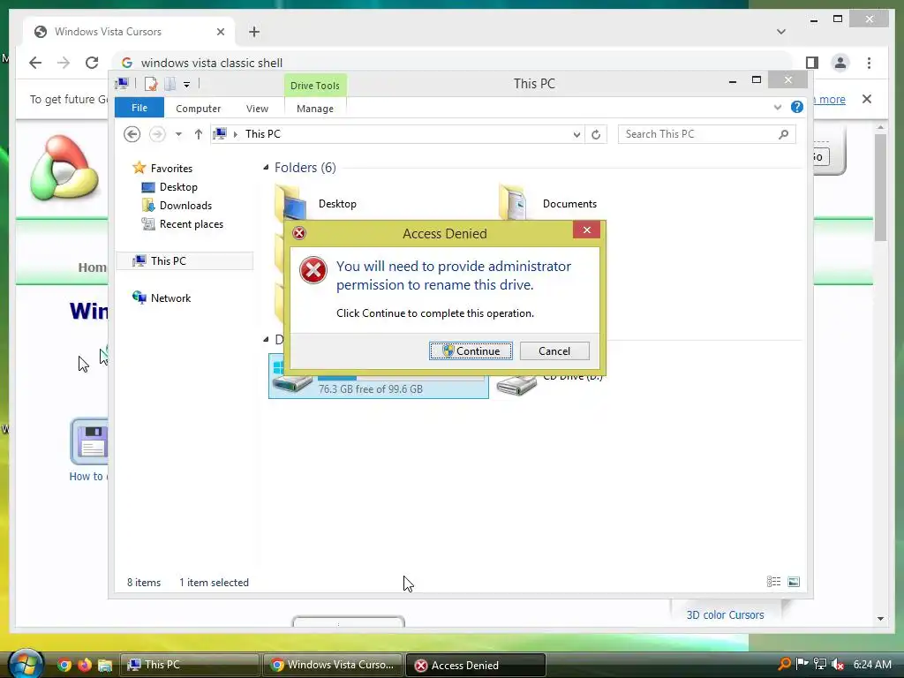Screen dimensions: 904x678
Task: Open Explorer help question mark icon
Action: 797,107
